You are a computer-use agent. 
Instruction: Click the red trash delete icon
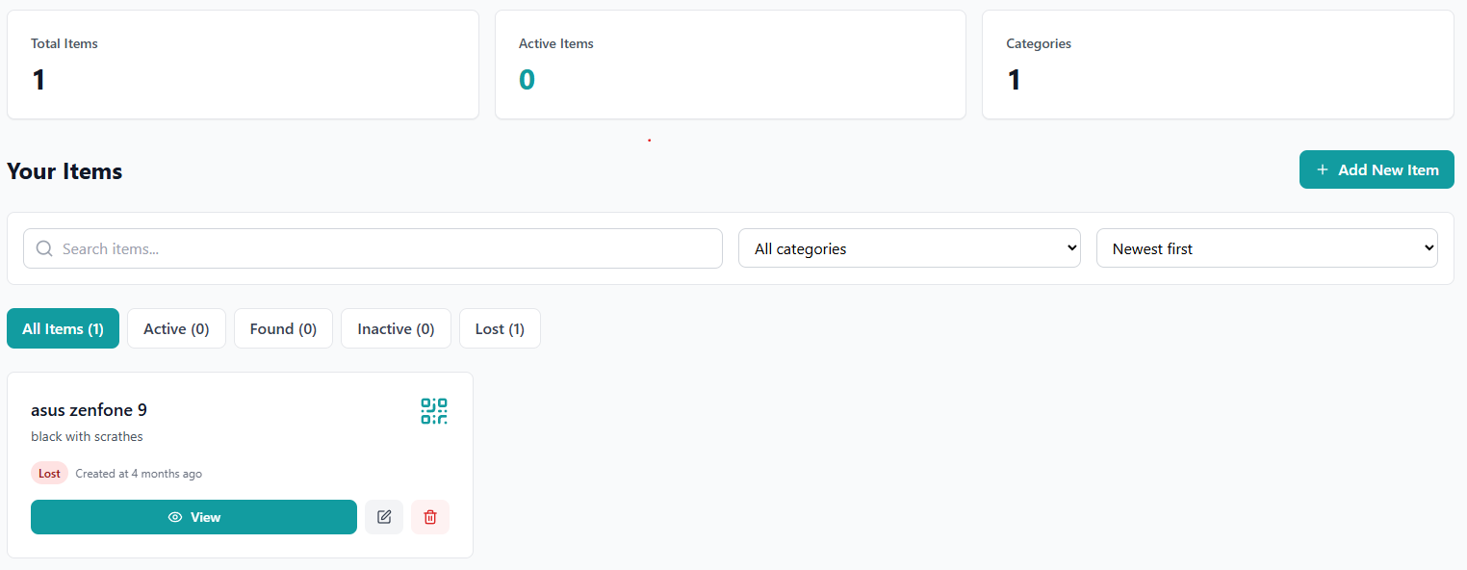pyautogui.click(x=430, y=517)
